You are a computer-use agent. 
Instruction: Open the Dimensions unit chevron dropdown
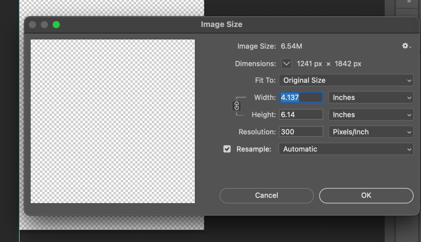286,64
